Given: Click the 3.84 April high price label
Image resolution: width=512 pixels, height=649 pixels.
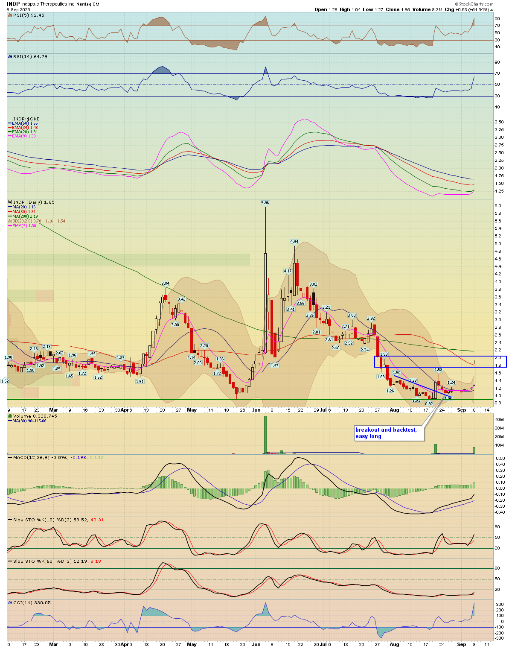Looking at the screenshot, I should [166, 284].
